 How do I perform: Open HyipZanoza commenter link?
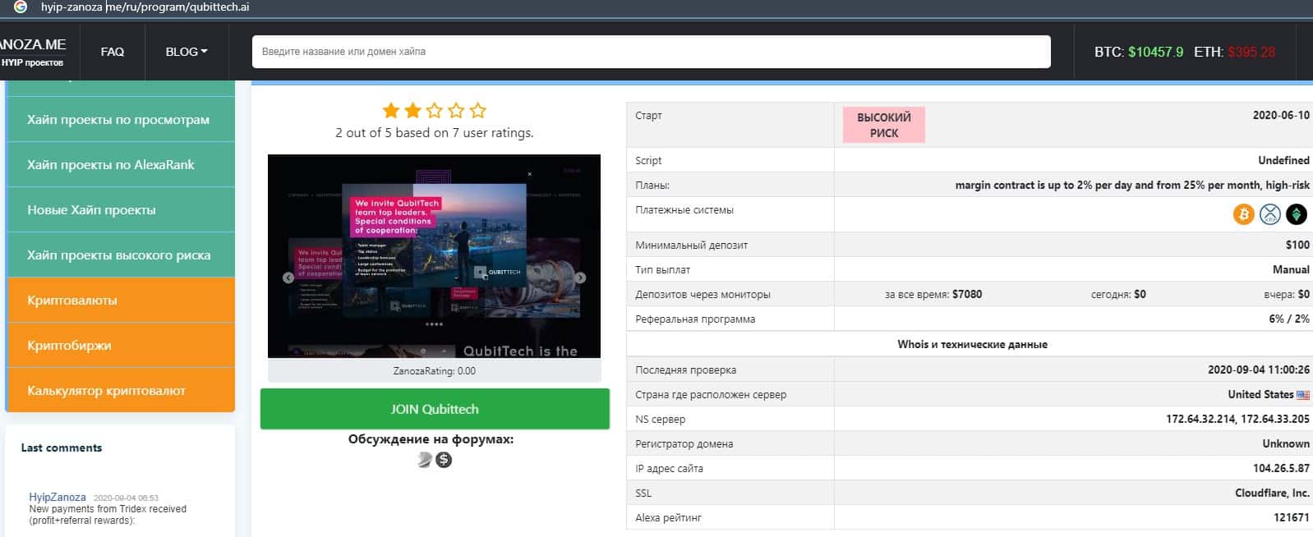click(x=58, y=497)
